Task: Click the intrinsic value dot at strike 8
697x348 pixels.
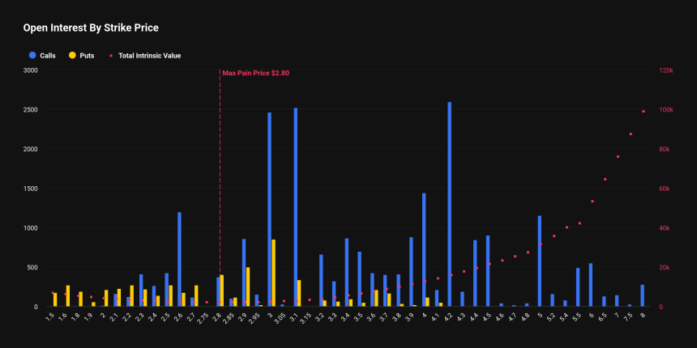Action: [x=644, y=111]
